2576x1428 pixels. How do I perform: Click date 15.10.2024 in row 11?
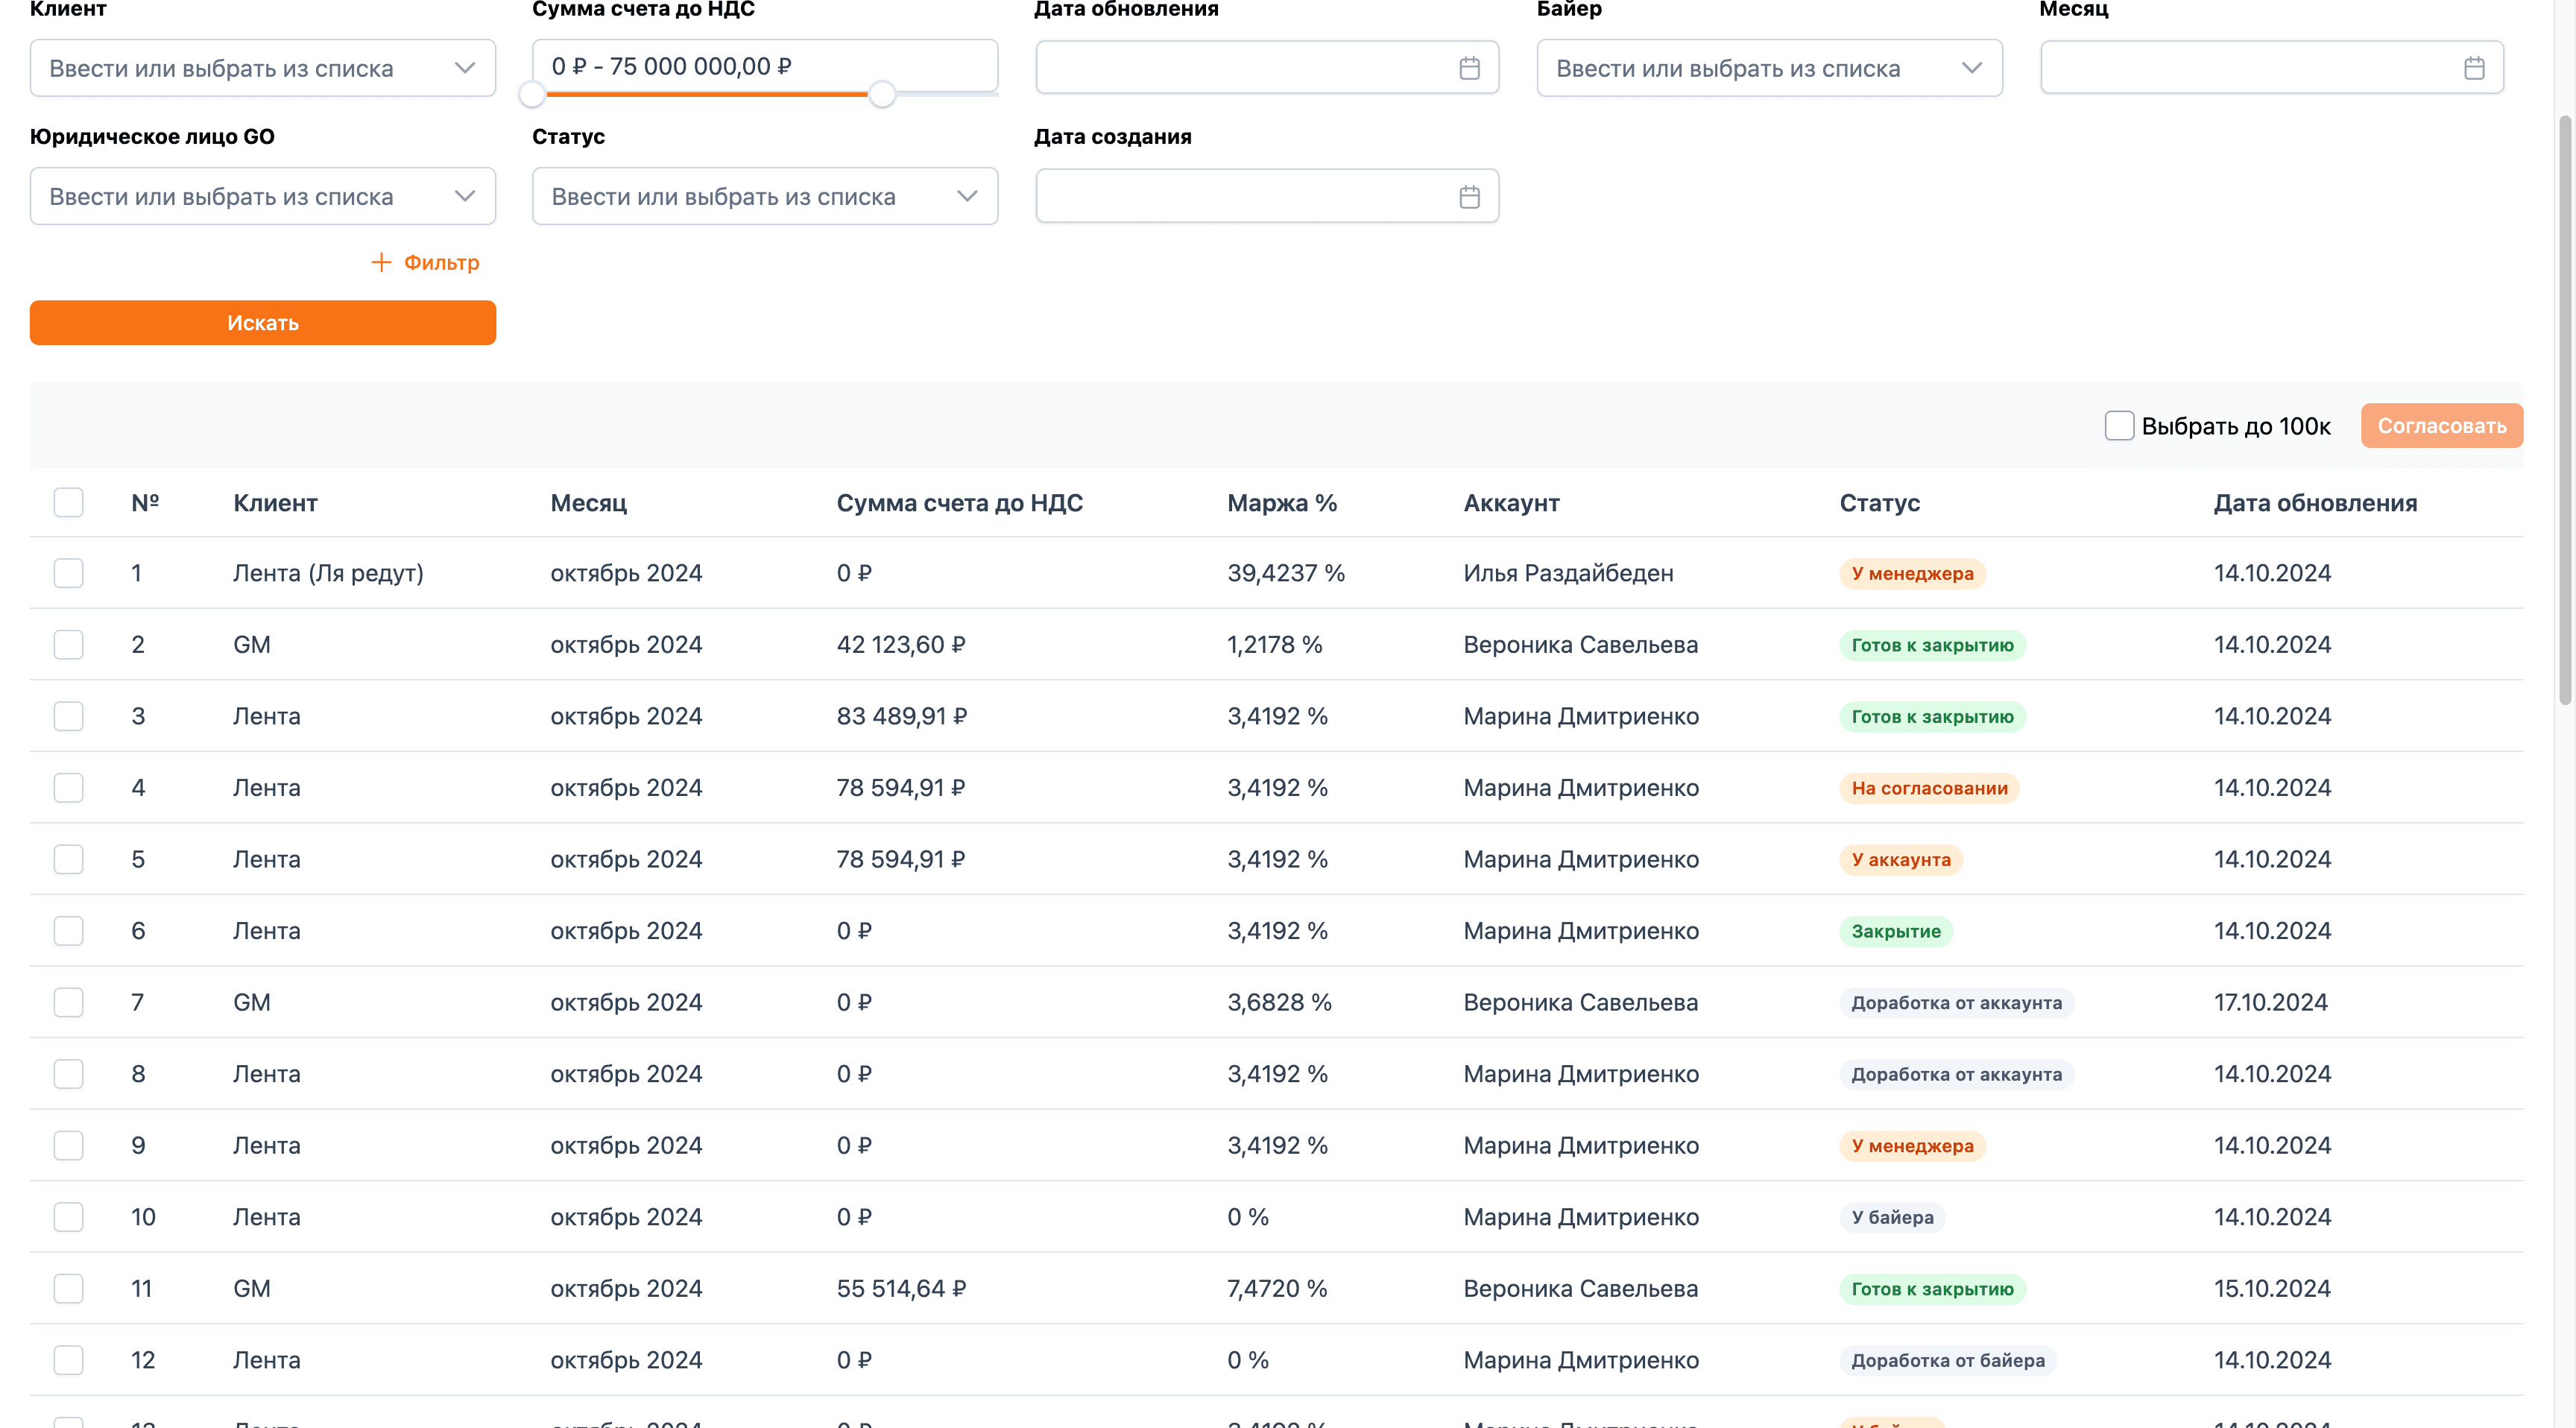point(2272,1288)
